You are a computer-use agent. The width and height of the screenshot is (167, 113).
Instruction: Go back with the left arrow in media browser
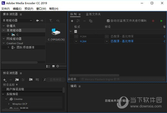(x=38, y=20)
